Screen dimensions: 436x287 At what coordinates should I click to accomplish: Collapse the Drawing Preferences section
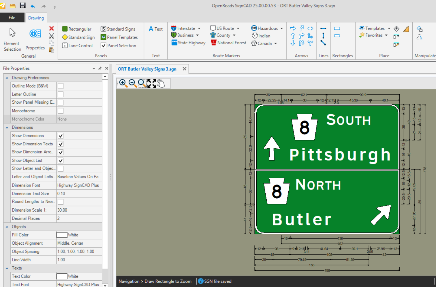(x=7, y=78)
